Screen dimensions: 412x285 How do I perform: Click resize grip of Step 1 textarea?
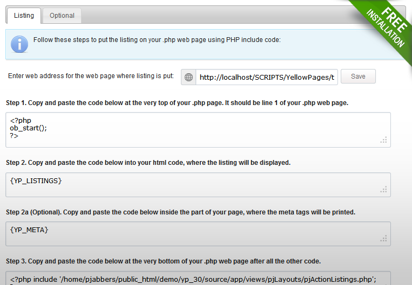click(383, 140)
